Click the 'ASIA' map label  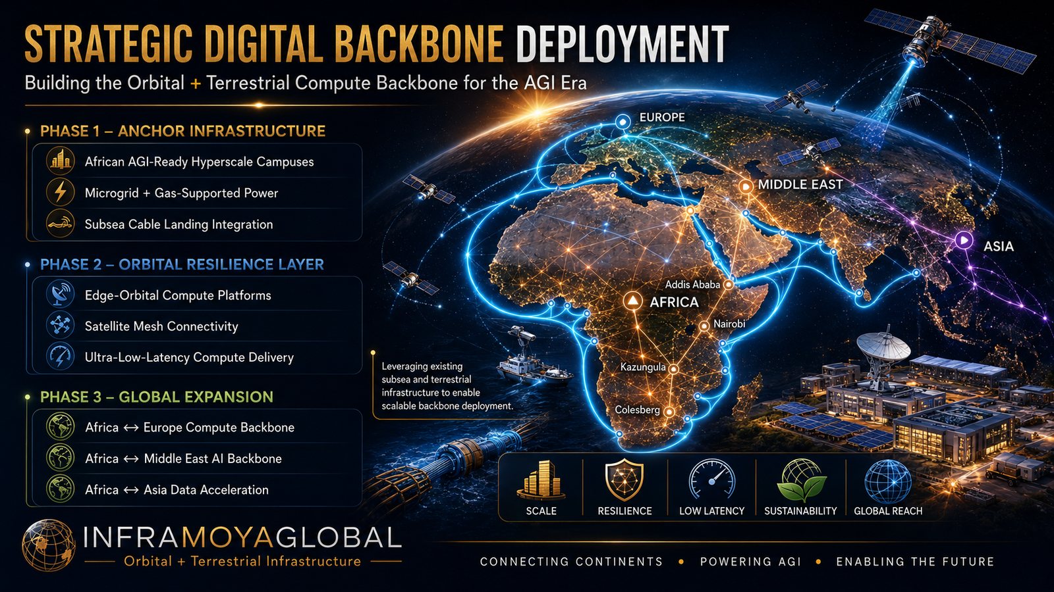click(x=999, y=247)
